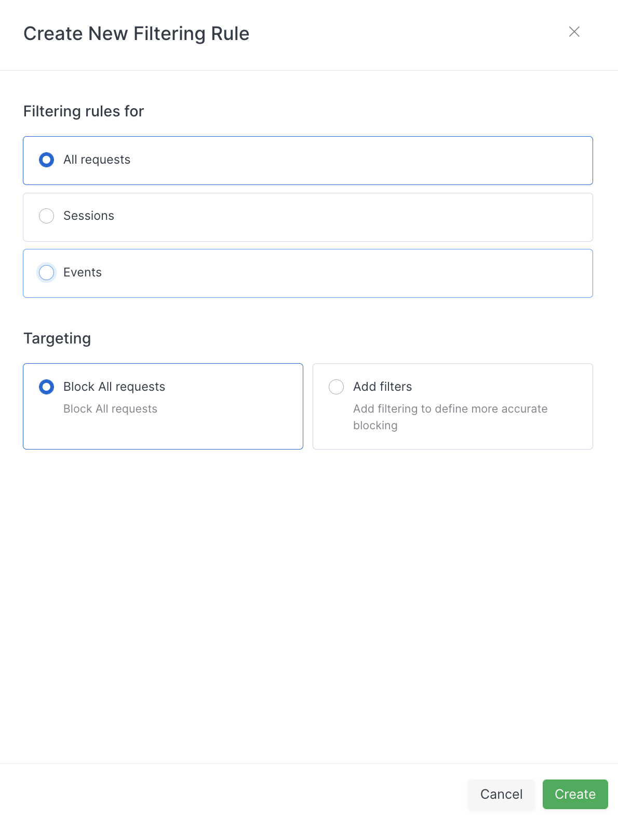Close the Create New Filtering Rule dialog
618x819 pixels.
(574, 32)
